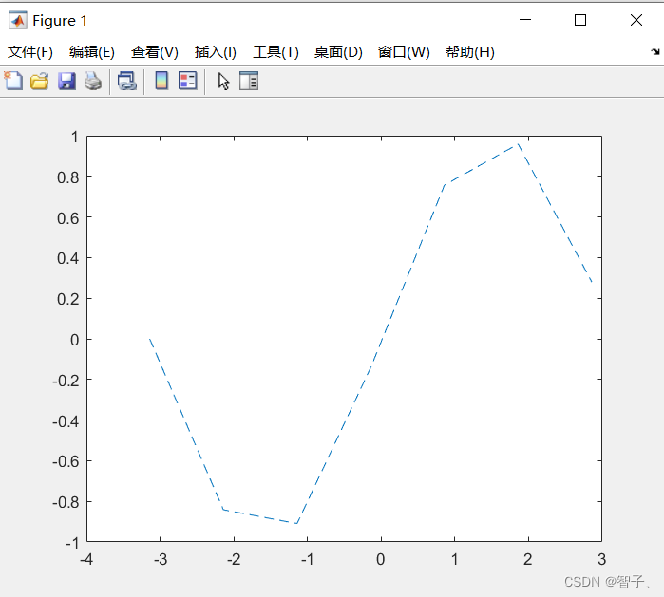Insert Legend using toolbar icon
Screen dimensions: 664x597
click(x=187, y=81)
